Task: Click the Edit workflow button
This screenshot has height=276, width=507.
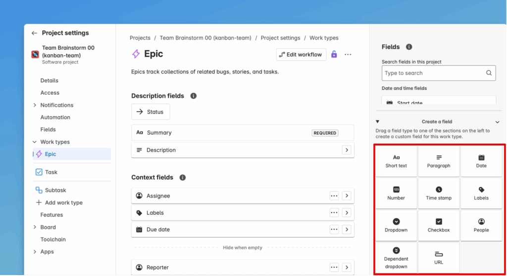Action: pos(301,54)
